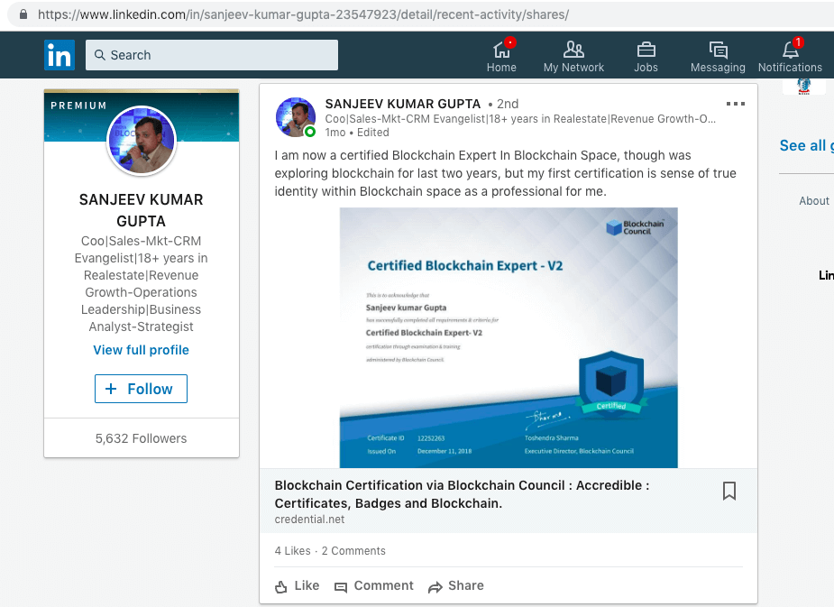Screen dimensions: 834x607
Task: Open the Messaging icon
Action: tap(718, 50)
